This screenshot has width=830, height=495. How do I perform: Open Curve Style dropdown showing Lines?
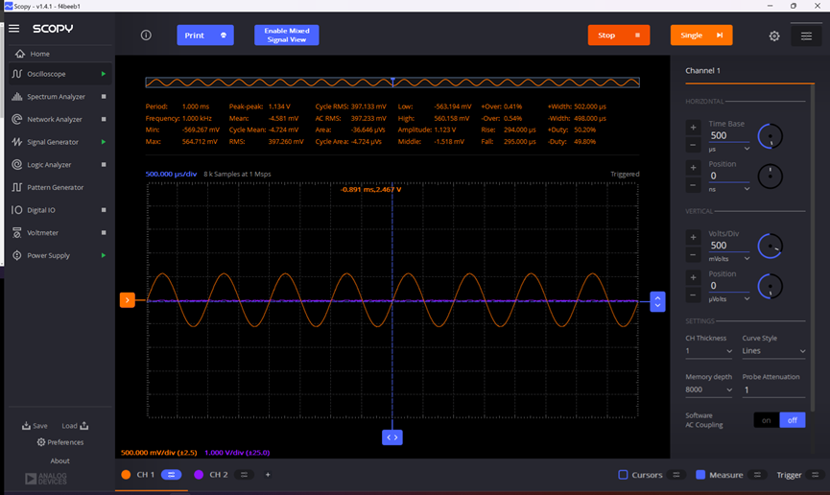(x=773, y=351)
